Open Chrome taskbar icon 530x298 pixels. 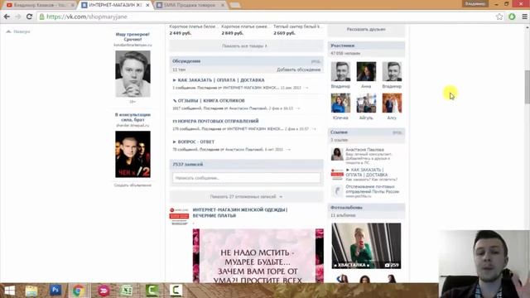point(79,291)
